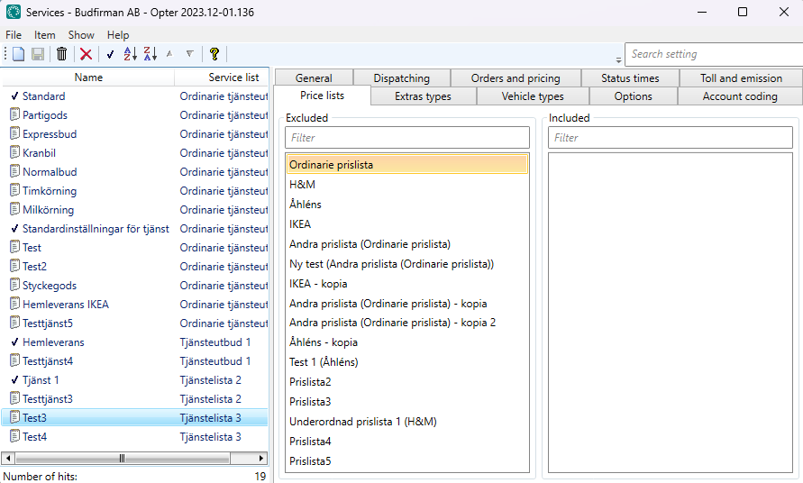Sort ascending with A-Z icon
Screen dimensions: 803x483
tap(130, 54)
